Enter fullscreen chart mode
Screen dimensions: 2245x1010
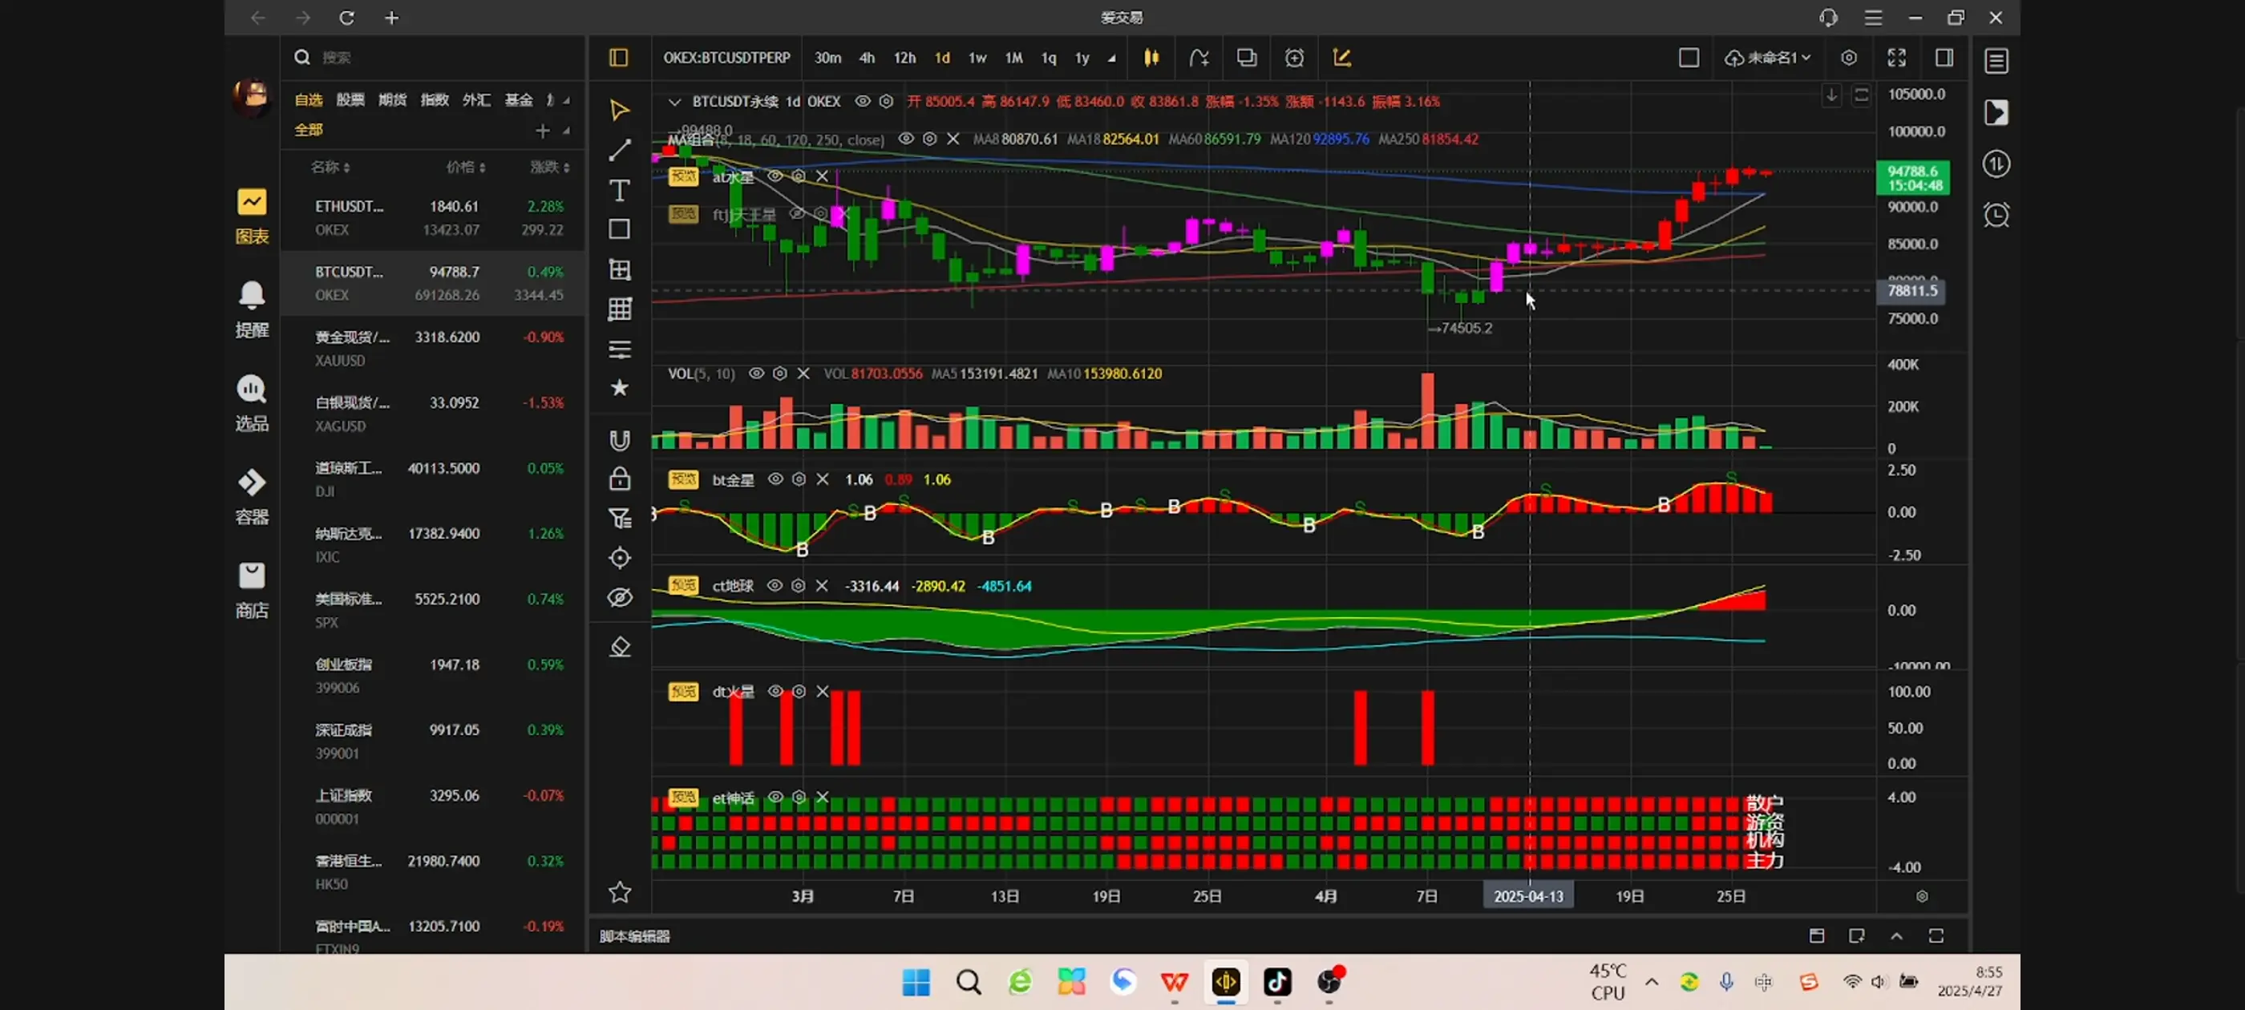(x=1896, y=58)
